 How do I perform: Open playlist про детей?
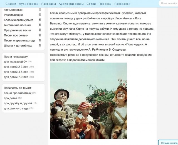coord(11,98)
